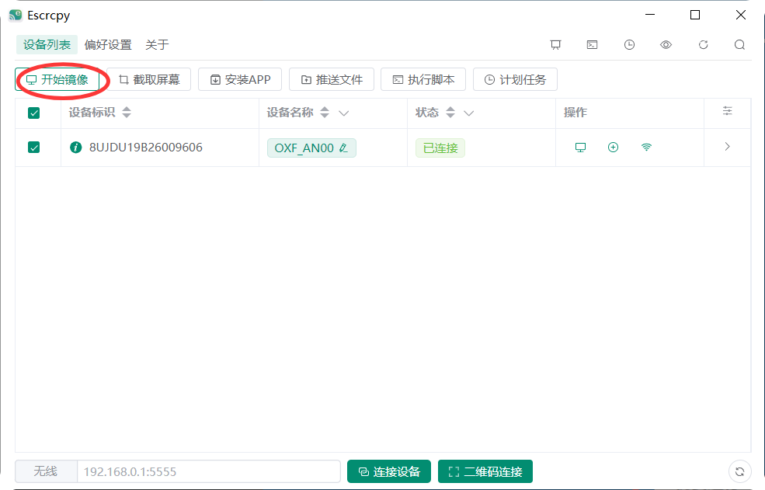
Task: Open the 关于 menu item
Action: tap(158, 45)
